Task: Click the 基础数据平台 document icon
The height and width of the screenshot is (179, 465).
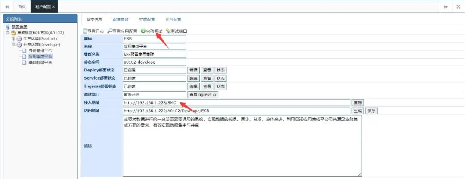Action: pos(24,62)
